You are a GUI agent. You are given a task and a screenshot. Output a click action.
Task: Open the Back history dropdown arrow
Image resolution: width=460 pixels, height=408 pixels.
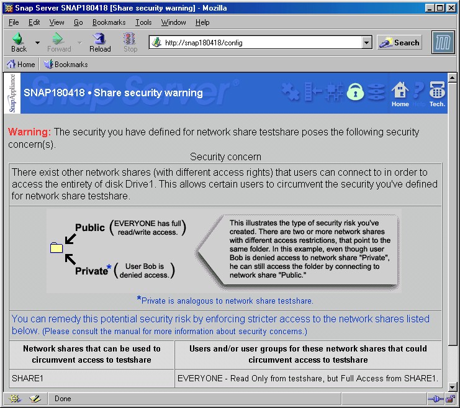(x=37, y=43)
